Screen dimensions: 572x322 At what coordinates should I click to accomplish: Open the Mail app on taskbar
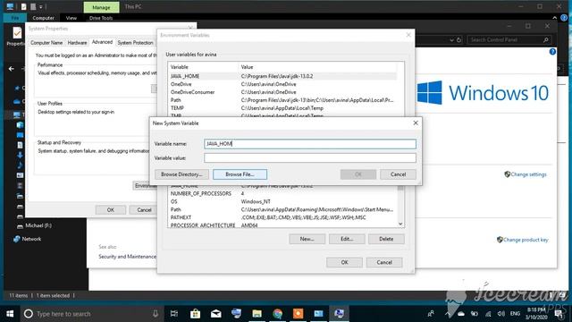(x=216, y=314)
